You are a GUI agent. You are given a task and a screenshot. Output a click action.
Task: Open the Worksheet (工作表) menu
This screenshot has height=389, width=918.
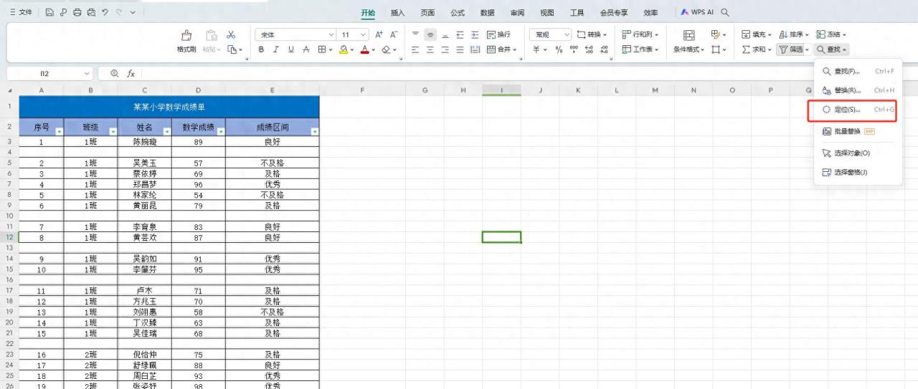coord(640,49)
